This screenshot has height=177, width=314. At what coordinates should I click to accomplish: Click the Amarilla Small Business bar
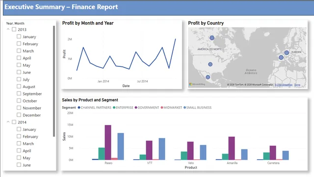[x=244, y=154]
